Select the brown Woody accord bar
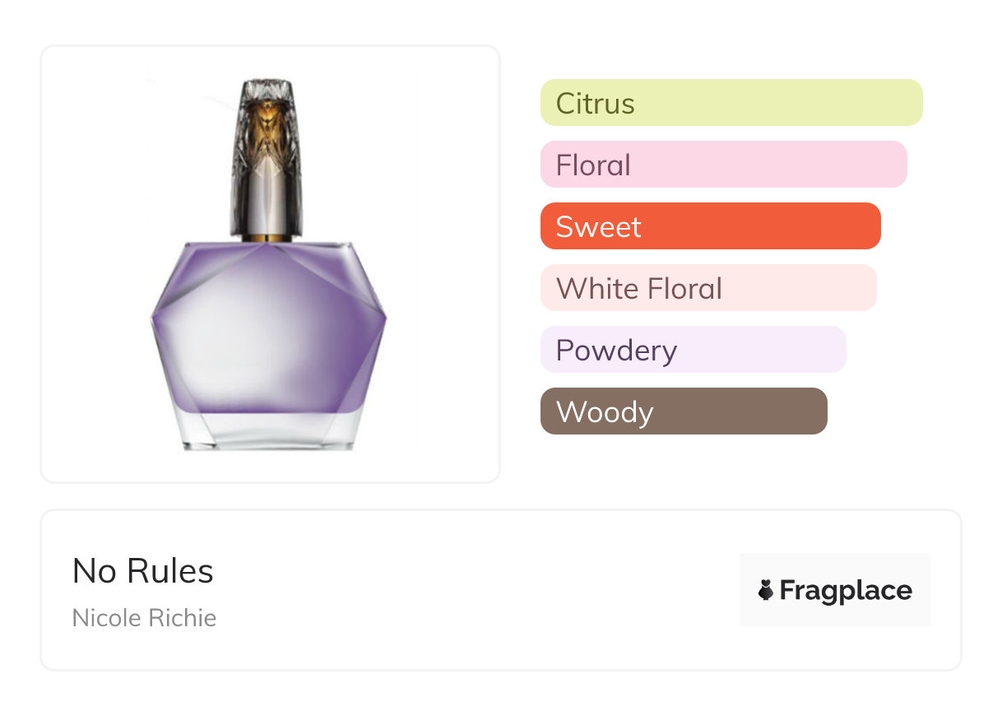 coord(683,411)
